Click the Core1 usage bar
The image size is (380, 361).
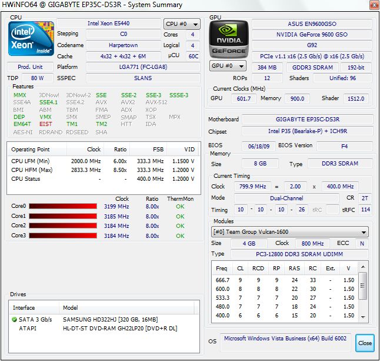(63, 216)
